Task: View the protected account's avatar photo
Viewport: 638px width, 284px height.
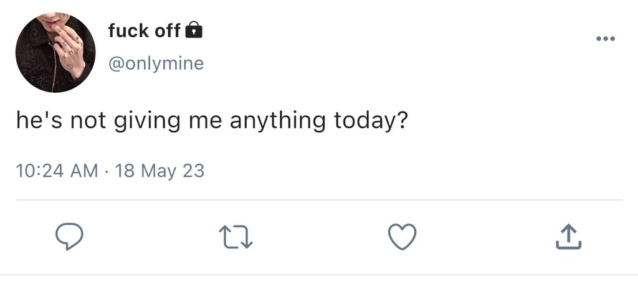Action: [x=55, y=53]
